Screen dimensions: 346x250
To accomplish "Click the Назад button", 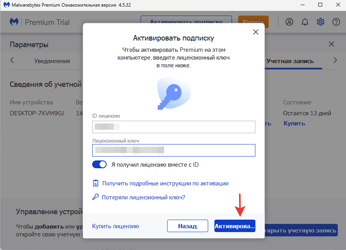I will coord(187,226).
